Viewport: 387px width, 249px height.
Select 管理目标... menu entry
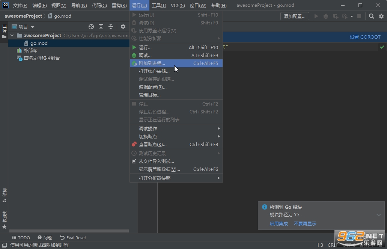tap(176, 95)
